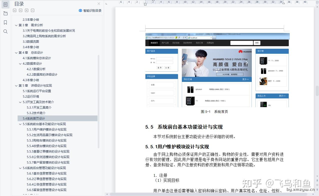Collapse the 4.2数据库设计 tree node
The image size is (319, 196).
[20, 64]
